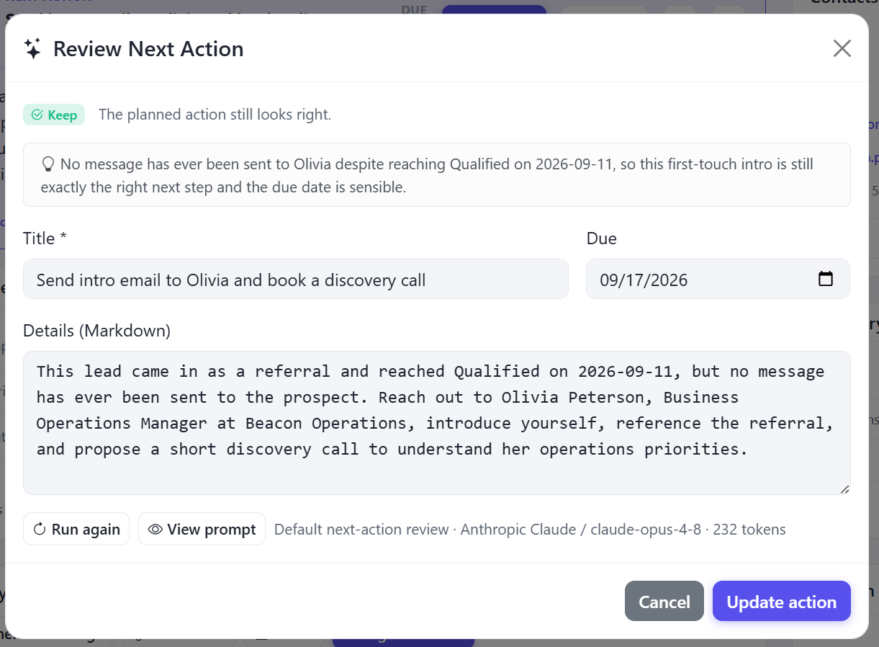Click the Run again refresh icon

coord(40,530)
